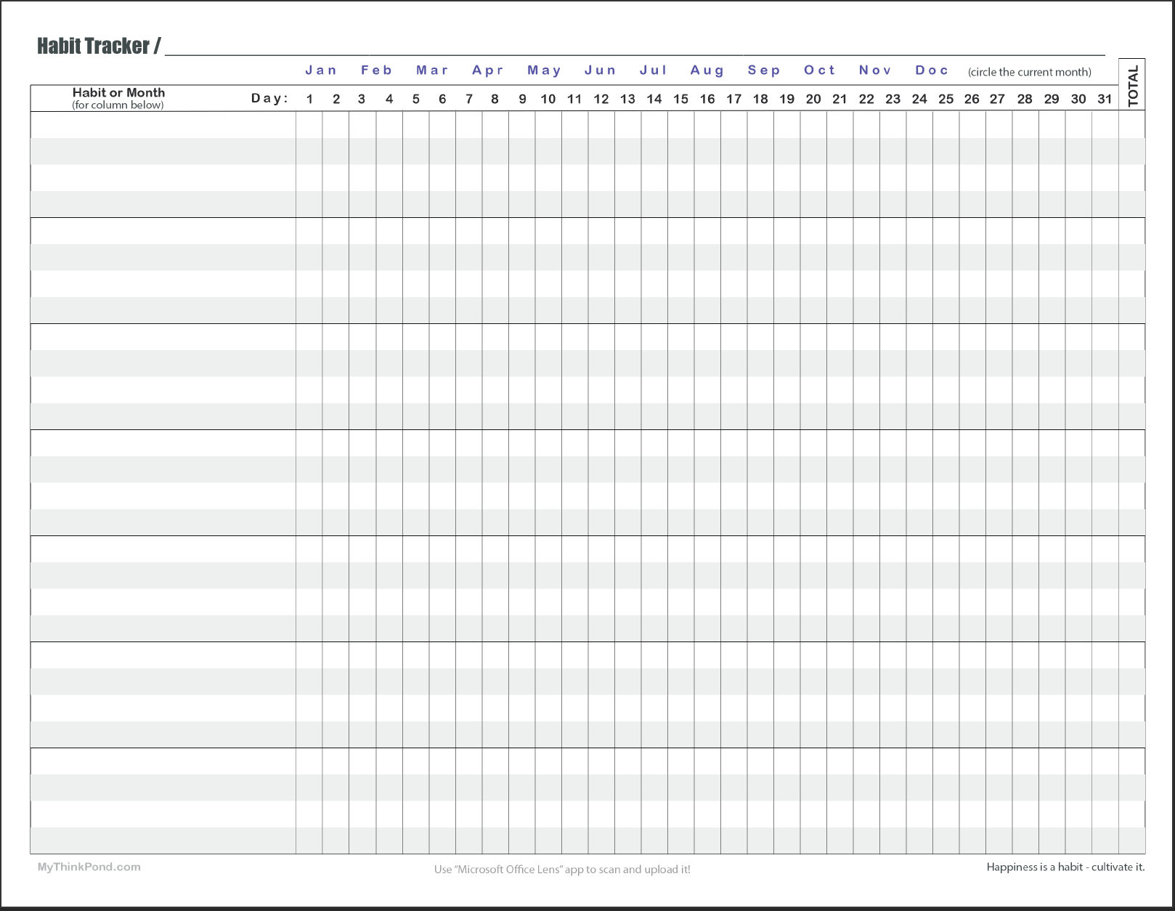Click the Jan month label
1175x911 pixels.
(321, 70)
